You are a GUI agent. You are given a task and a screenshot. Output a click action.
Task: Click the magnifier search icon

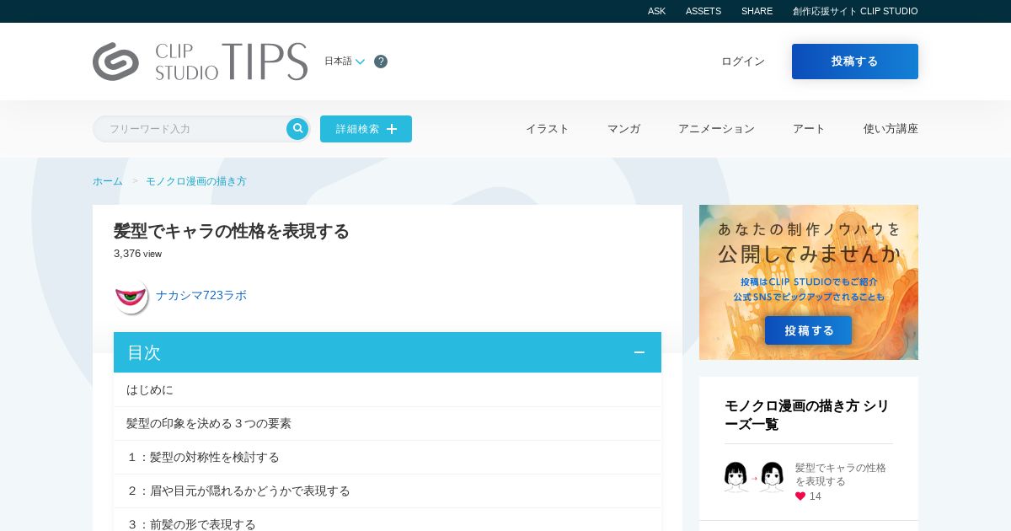coord(297,129)
